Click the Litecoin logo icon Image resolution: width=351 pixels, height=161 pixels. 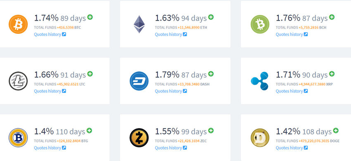18,81
